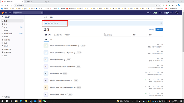This screenshot has width=184, height=103.
Task: Go to the browser home button
Action: coord(11,5)
